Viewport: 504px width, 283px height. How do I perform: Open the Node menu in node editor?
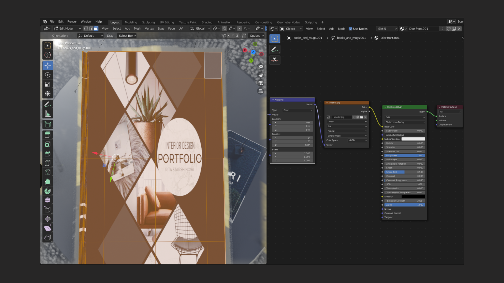[x=342, y=29]
